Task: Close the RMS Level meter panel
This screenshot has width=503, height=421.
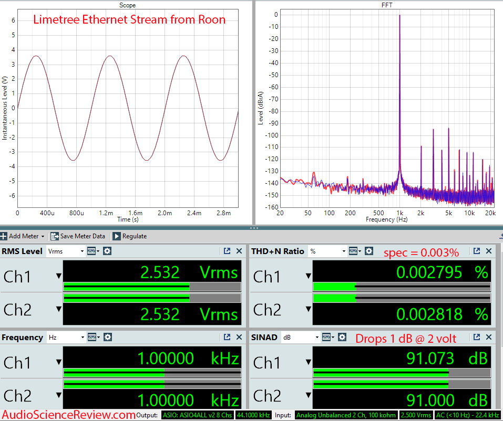Action: (239, 251)
